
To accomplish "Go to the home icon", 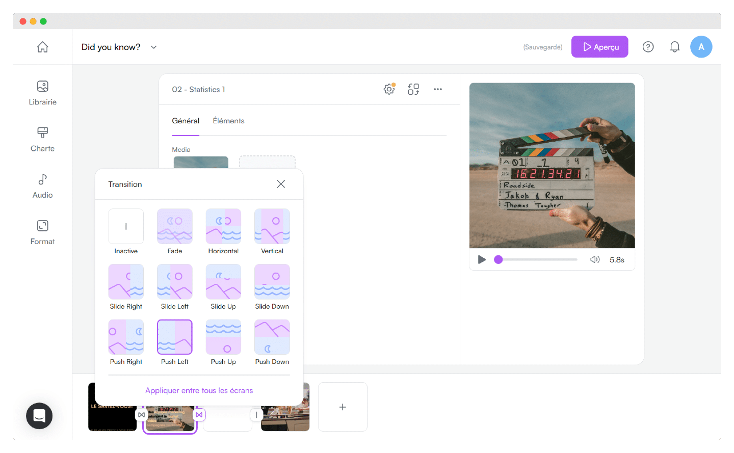I will [42, 47].
